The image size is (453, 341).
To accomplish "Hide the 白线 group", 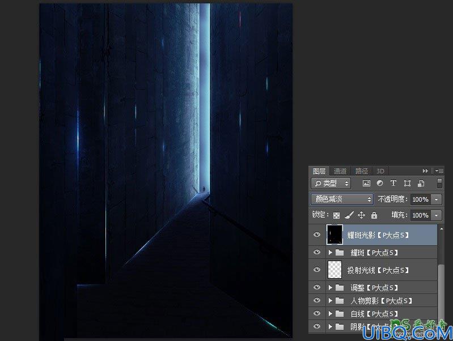I will point(317,313).
